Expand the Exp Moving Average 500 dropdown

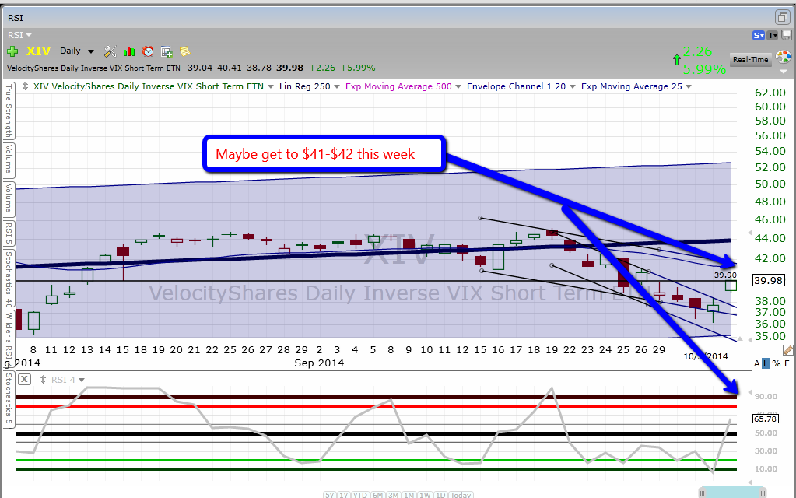[458, 87]
